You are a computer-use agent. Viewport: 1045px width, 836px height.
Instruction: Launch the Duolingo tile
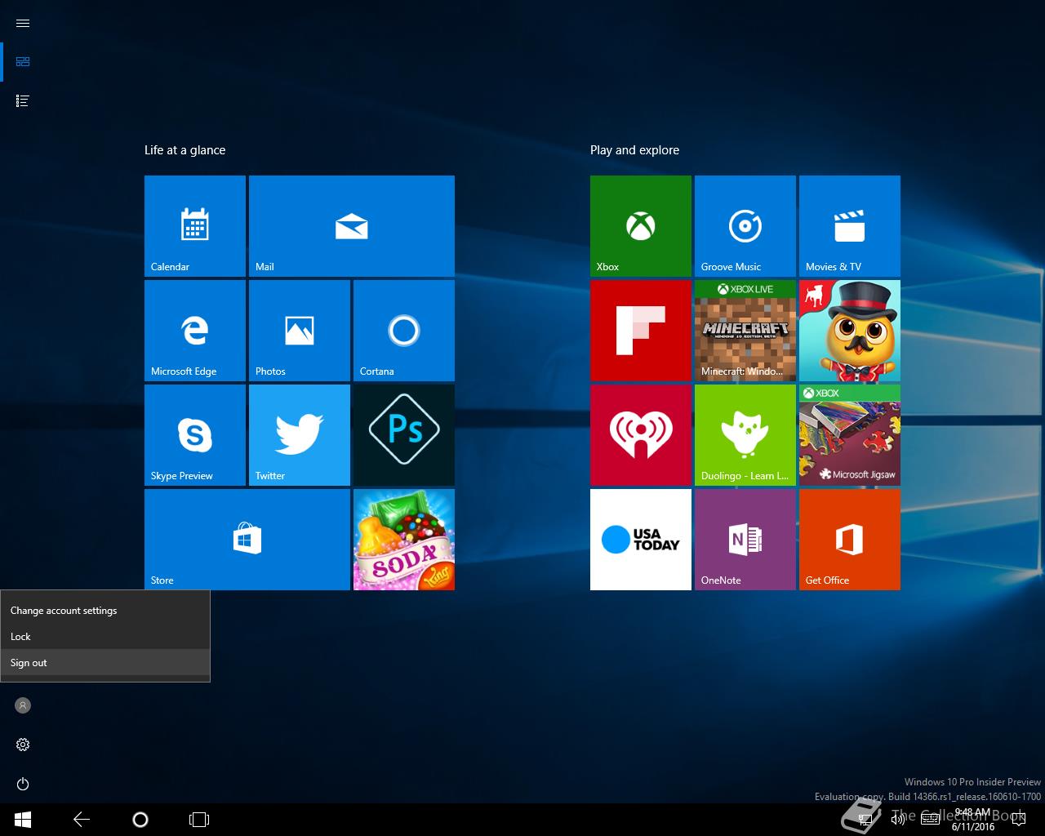[x=745, y=435]
